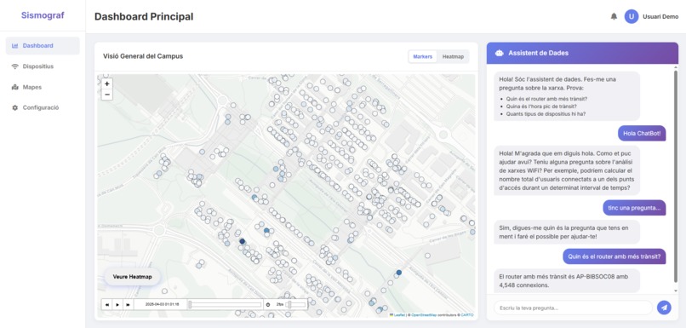
Task: Click the Mapes map icon
Action: [14, 87]
